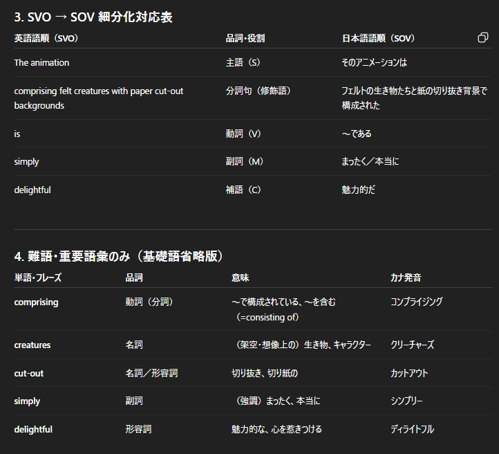This screenshot has height=454, width=499.
Task: Select the "コンプライジング" pronunciation cell
Action: tap(416, 302)
